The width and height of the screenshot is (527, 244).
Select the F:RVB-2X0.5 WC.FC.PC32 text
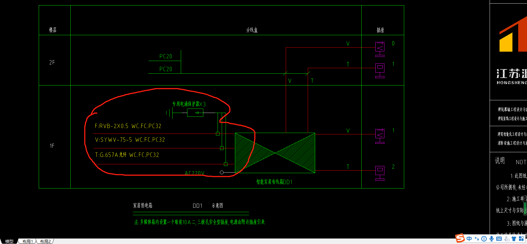pos(128,126)
